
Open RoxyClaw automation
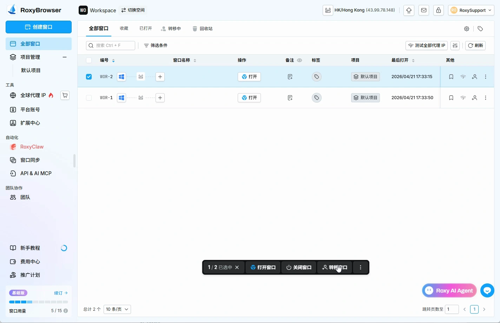[32, 147]
